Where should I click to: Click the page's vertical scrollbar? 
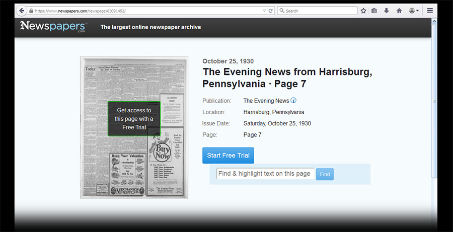434,101
